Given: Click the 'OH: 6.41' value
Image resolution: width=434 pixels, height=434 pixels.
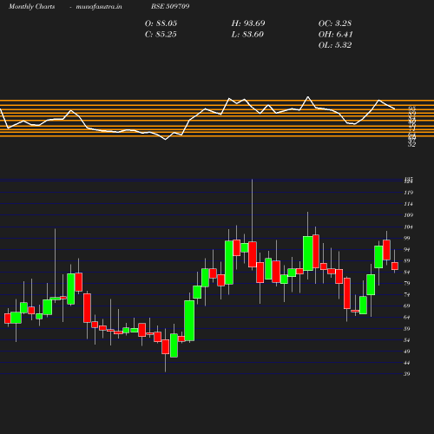Looking at the screenshot, I should pyautogui.click(x=336, y=35).
